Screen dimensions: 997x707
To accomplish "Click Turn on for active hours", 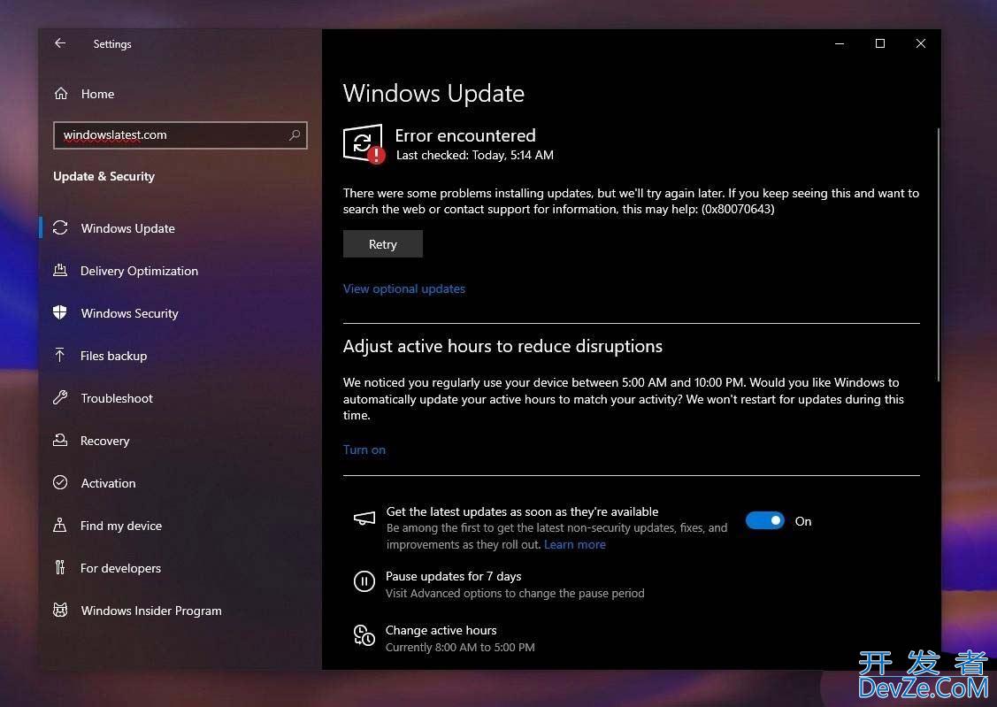I will click(x=364, y=450).
